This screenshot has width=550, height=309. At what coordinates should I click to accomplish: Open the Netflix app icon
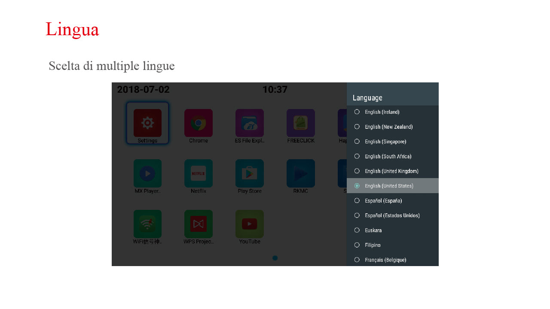click(x=198, y=173)
